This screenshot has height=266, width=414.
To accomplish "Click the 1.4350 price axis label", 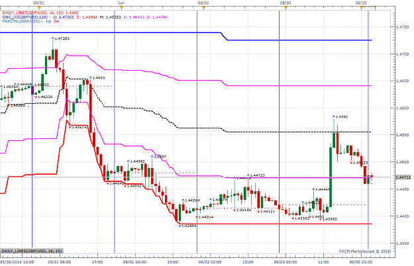I will point(403,244).
